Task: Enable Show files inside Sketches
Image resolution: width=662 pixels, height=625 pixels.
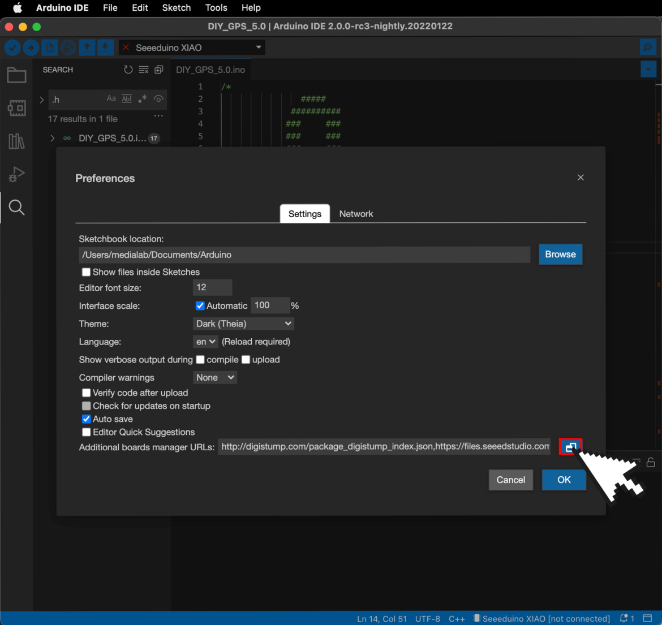Action: click(86, 272)
